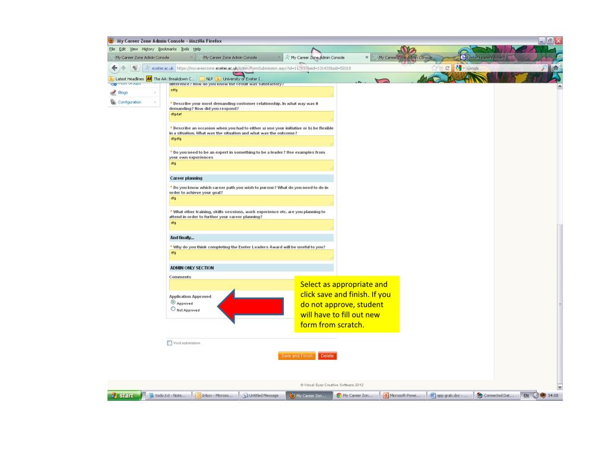Viewport: 608px width, 456px height.
Task: Open the Inbox Microsoft Outlook taskbar item
Action: click(x=214, y=395)
